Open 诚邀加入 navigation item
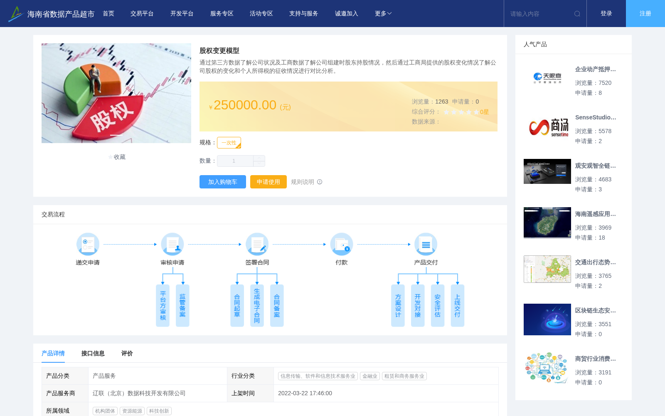The image size is (665, 416). click(347, 14)
